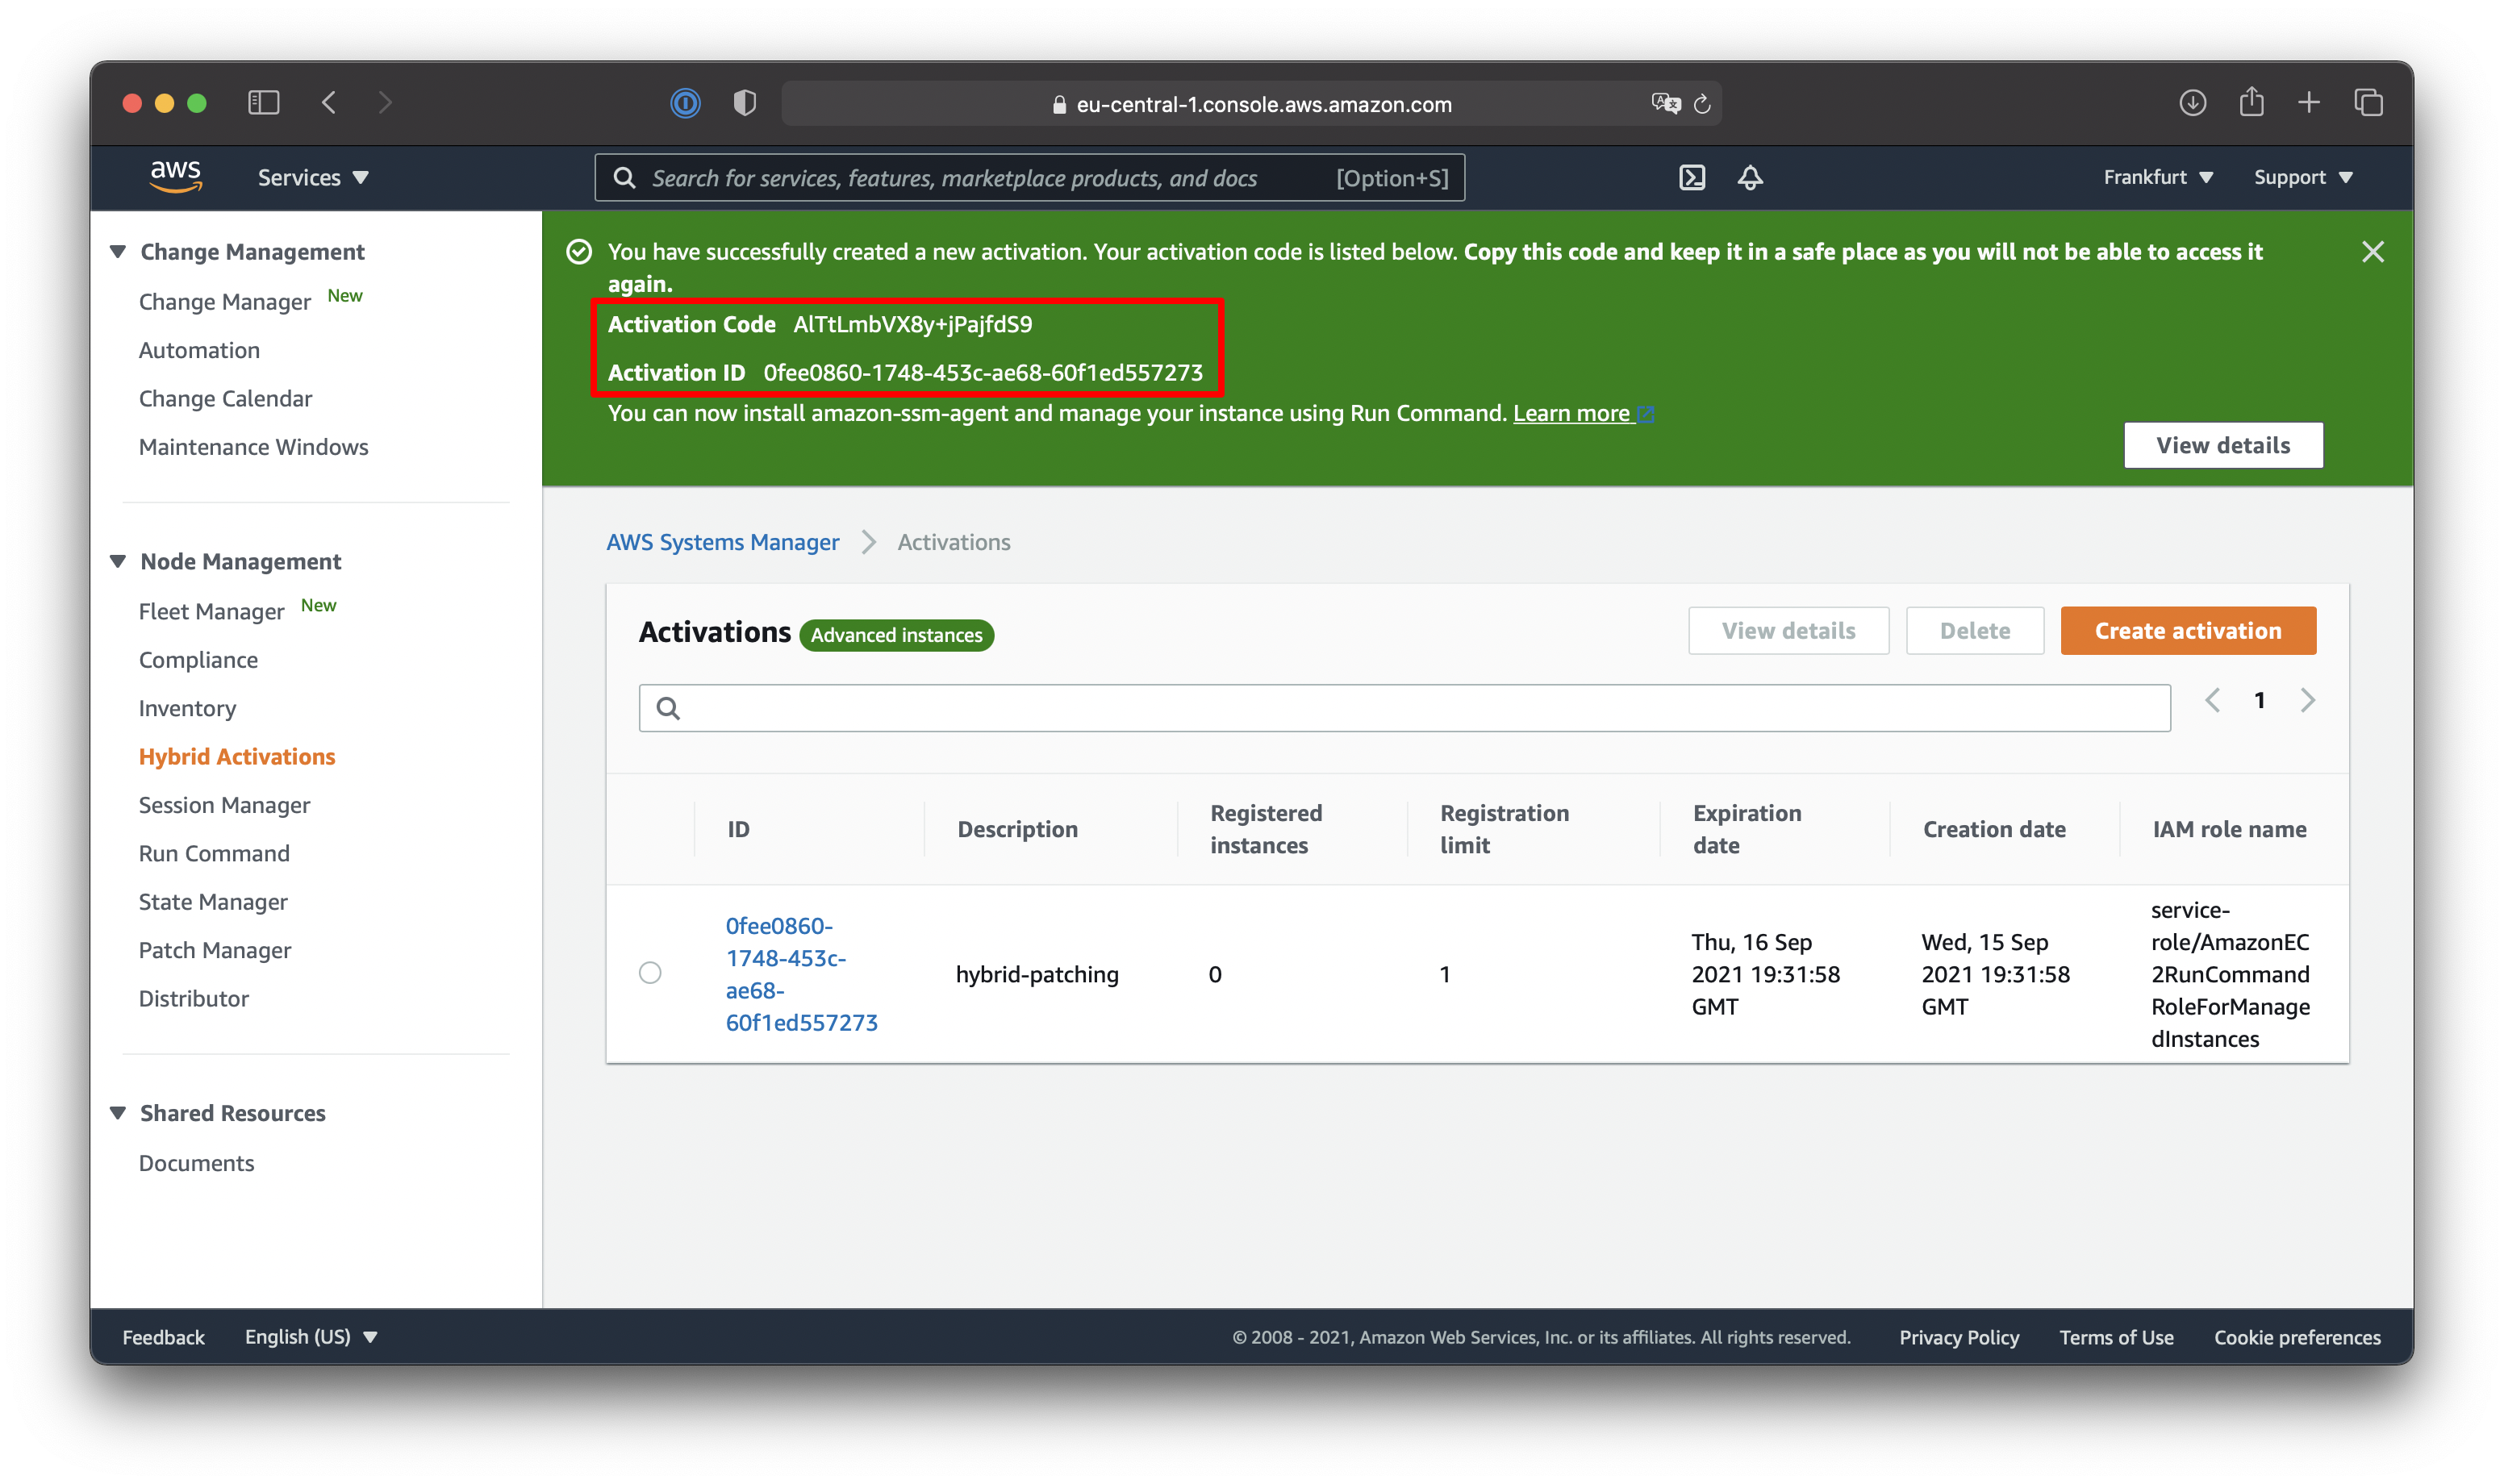The width and height of the screenshot is (2504, 1484).
Task: Click the magnifier icon in activations filter
Action: pos(668,708)
